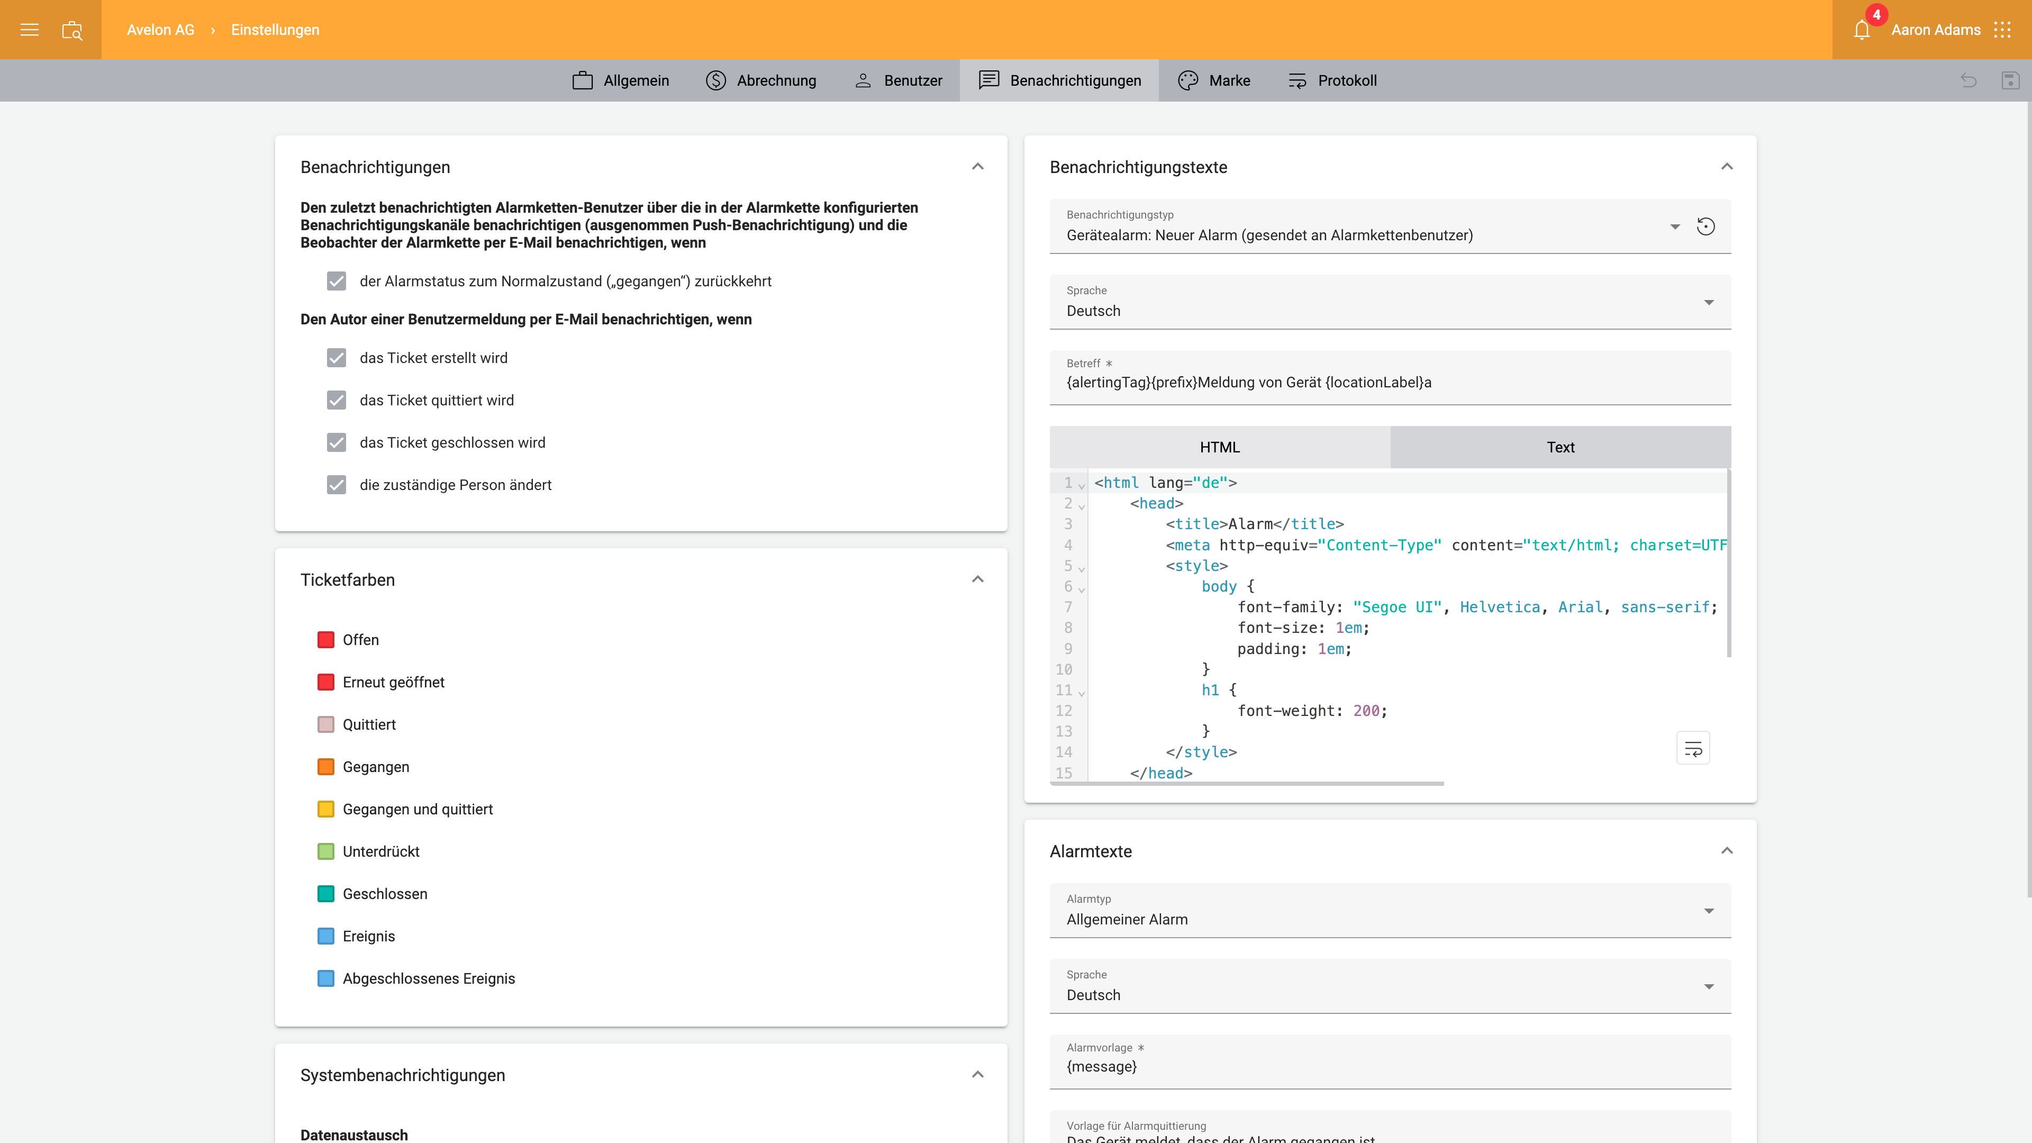Pick color for Geschlossen ticket status

325,894
